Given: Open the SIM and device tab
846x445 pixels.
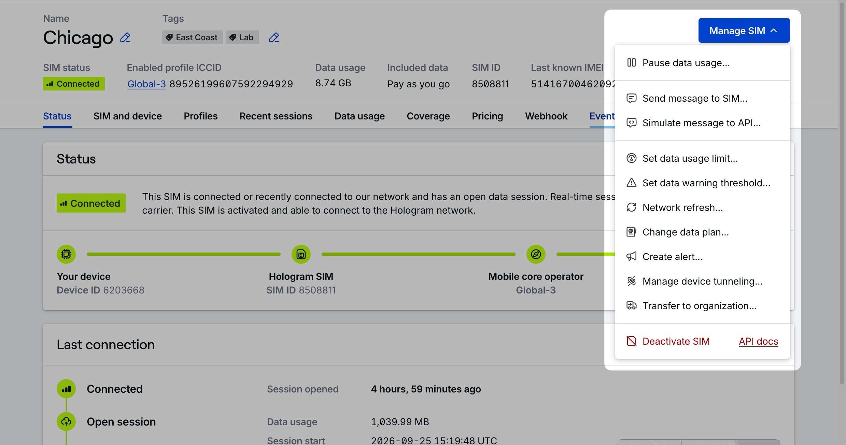Looking at the screenshot, I should (x=127, y=116).
